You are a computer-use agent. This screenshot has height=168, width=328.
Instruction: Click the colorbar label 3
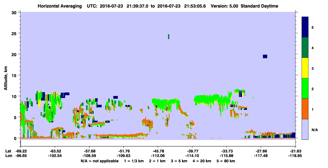[313, 68]
